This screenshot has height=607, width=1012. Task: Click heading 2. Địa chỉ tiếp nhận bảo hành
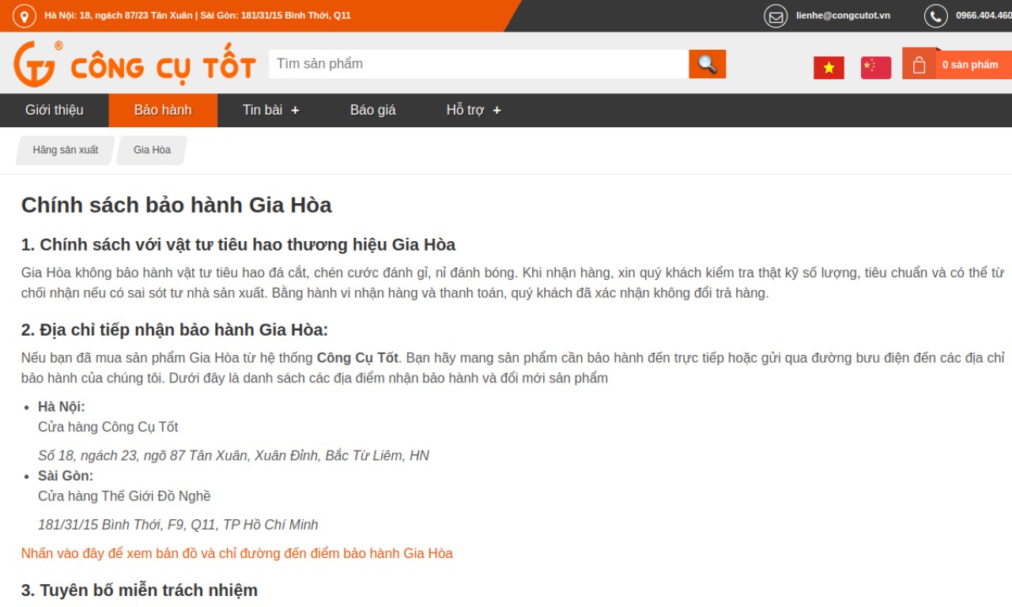pos(174,330)
